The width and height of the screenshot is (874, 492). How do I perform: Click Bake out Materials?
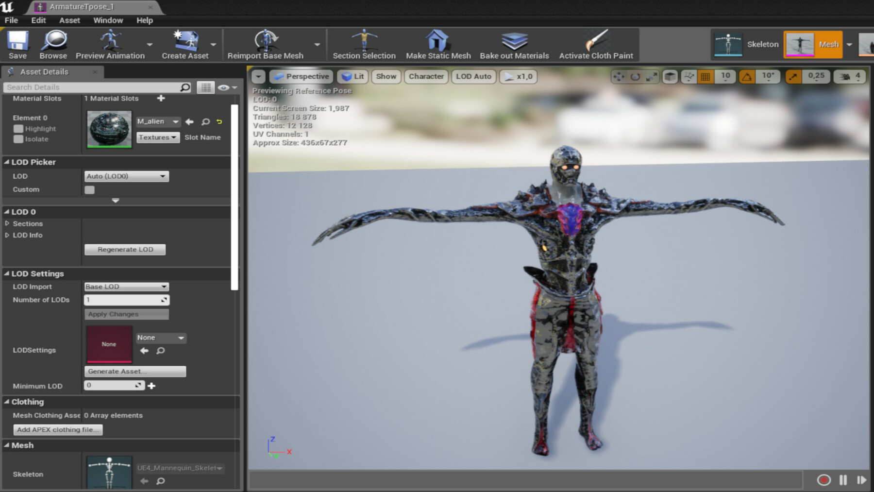pos(513,43)
